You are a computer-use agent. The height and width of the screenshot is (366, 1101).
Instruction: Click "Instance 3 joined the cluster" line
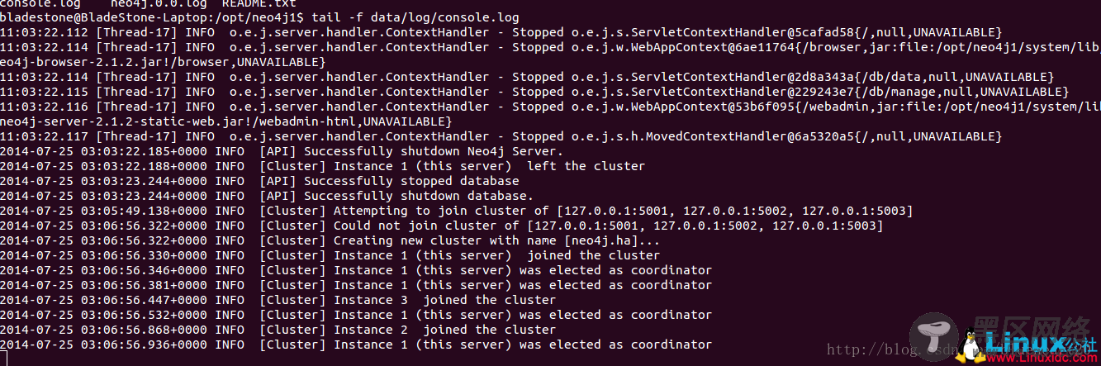click(x=278, y=300)
